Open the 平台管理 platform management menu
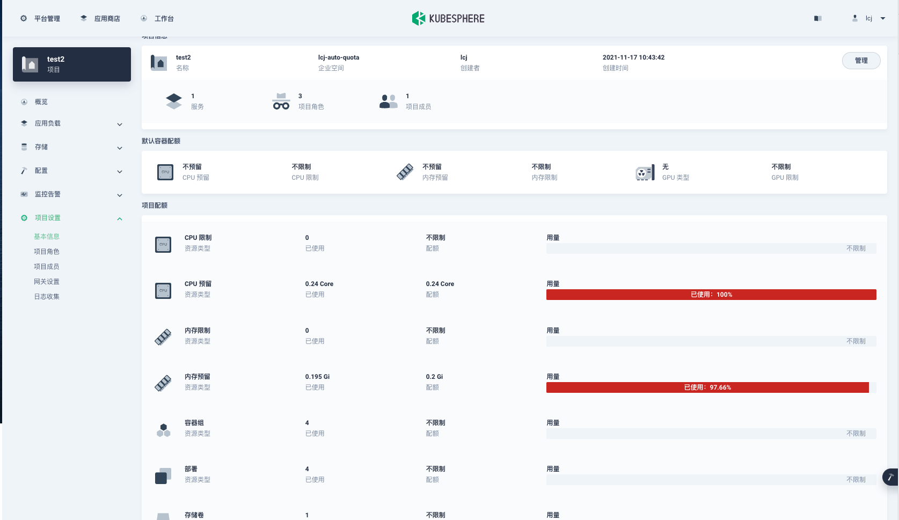899x520 pixels. pyautogui.click(x=40, y=18)
